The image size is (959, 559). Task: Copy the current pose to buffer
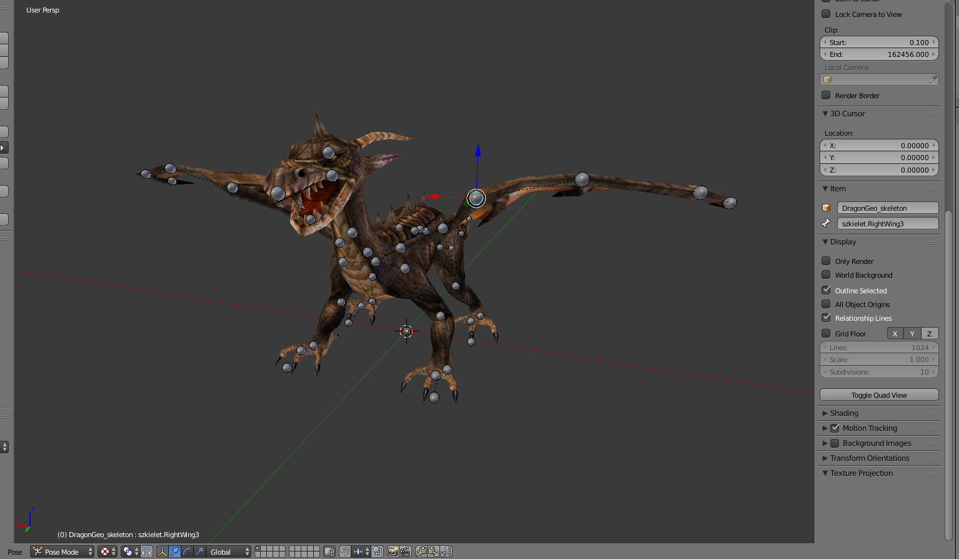[421, 551]
